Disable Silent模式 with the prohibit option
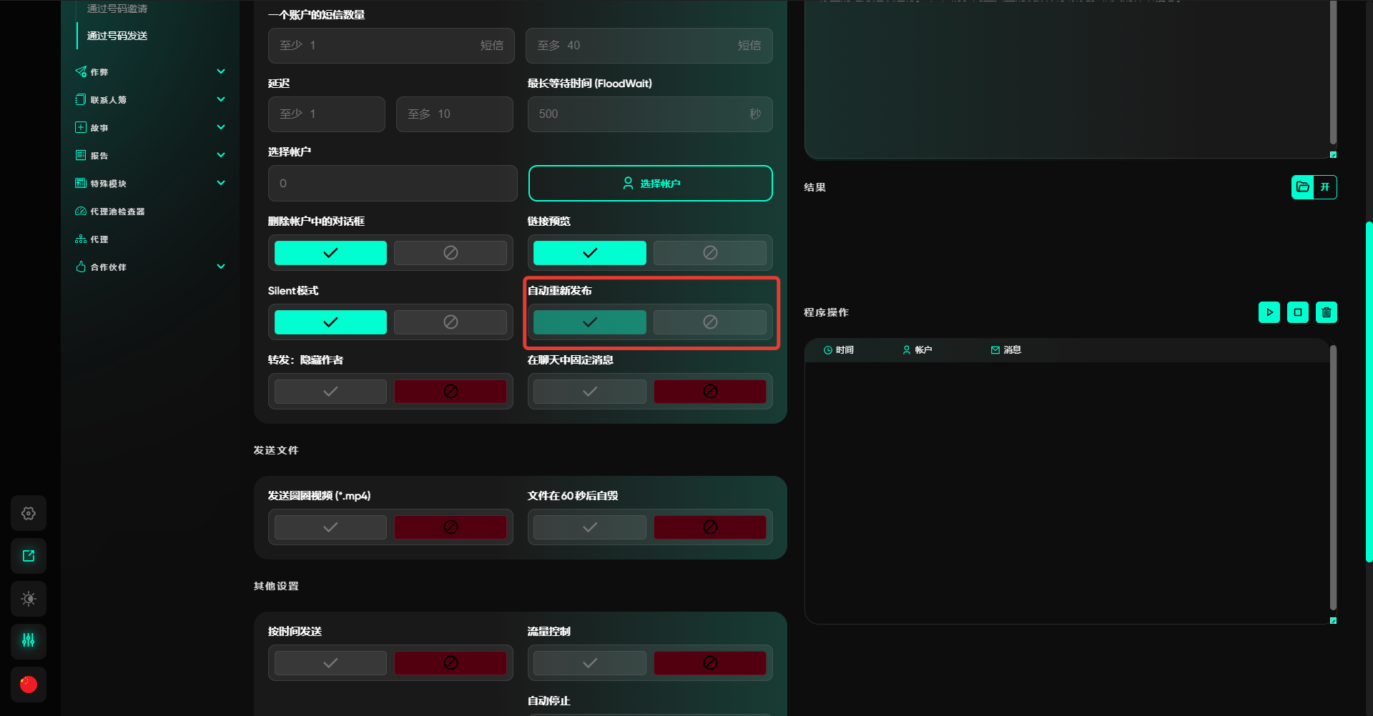The width and height of the screenshot is (1373, 716). (451, 322)
